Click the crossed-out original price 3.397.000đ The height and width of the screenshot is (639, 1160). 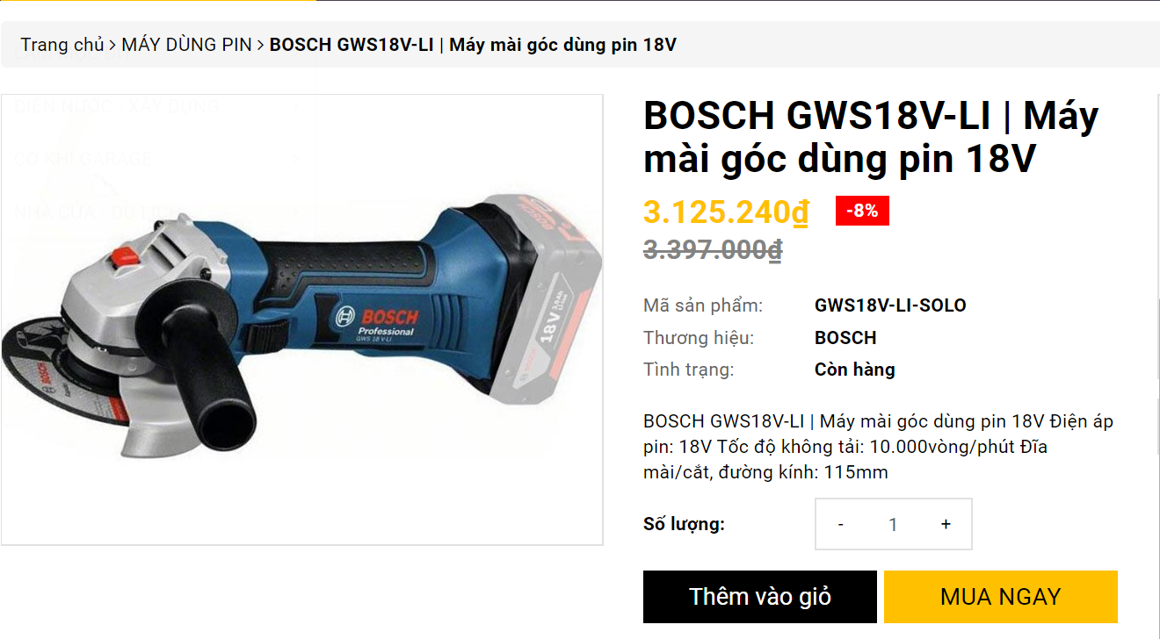(713, 250)
